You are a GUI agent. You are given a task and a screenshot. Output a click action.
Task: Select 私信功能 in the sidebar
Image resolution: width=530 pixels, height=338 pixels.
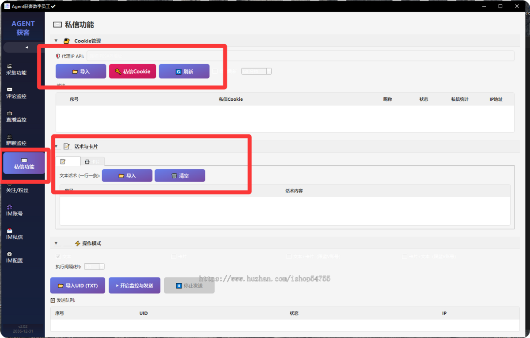[x=24, y=163]
